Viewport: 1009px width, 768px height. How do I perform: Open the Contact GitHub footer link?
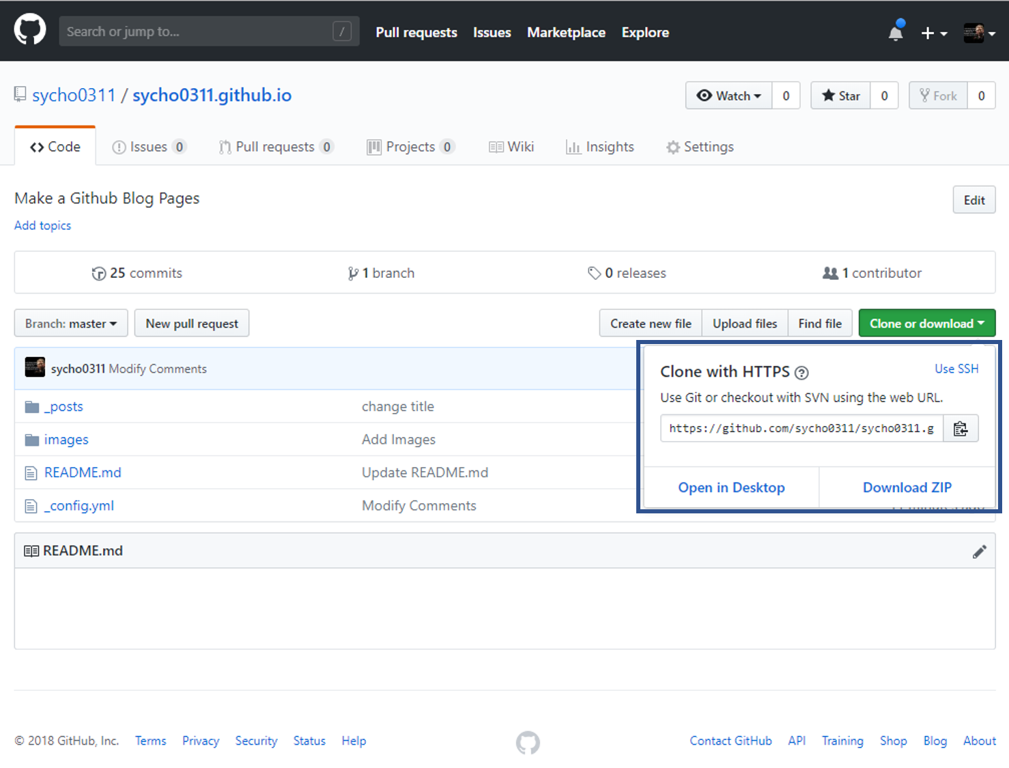tap(730, 741)
